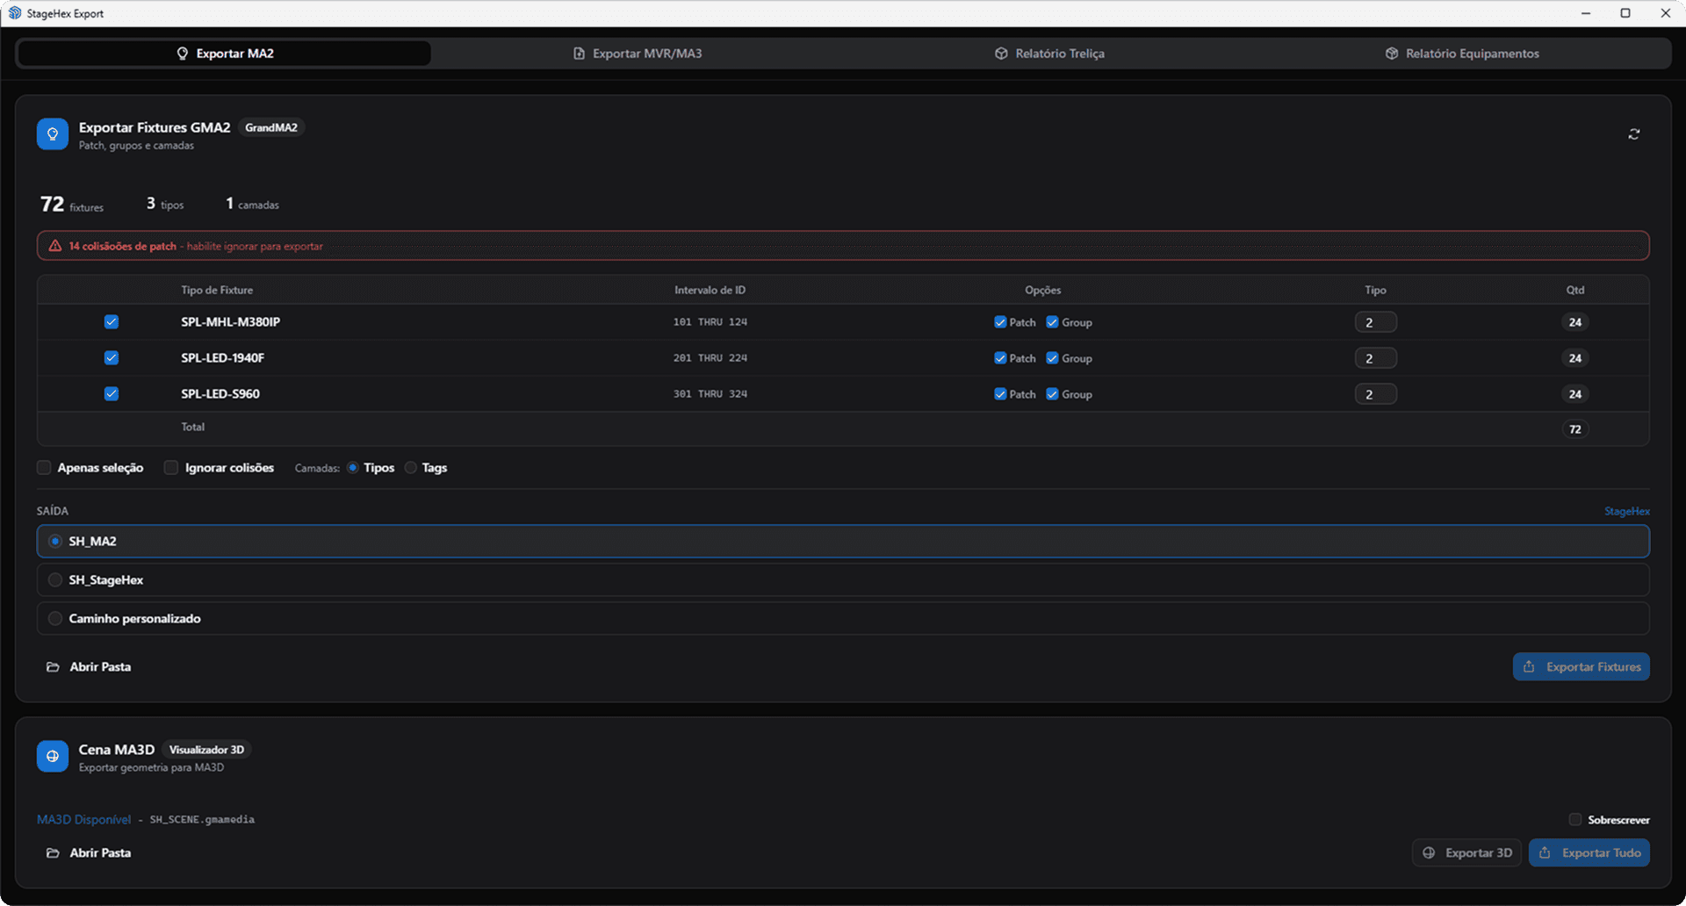
Task: Click the folder icon next to Abrir Pasta
Action: tap(53, 666)
